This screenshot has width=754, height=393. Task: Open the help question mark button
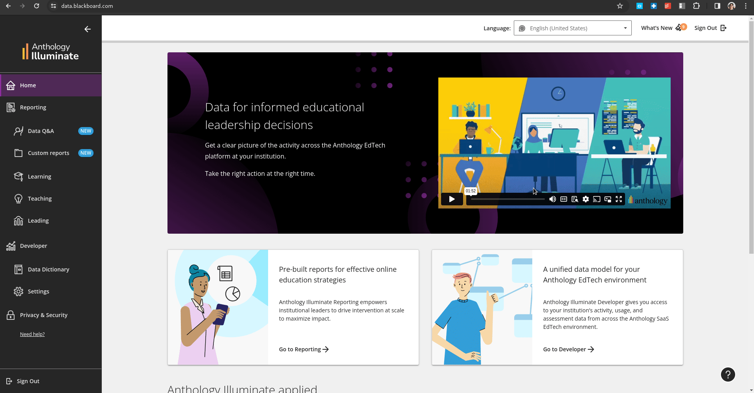(728, 375)
